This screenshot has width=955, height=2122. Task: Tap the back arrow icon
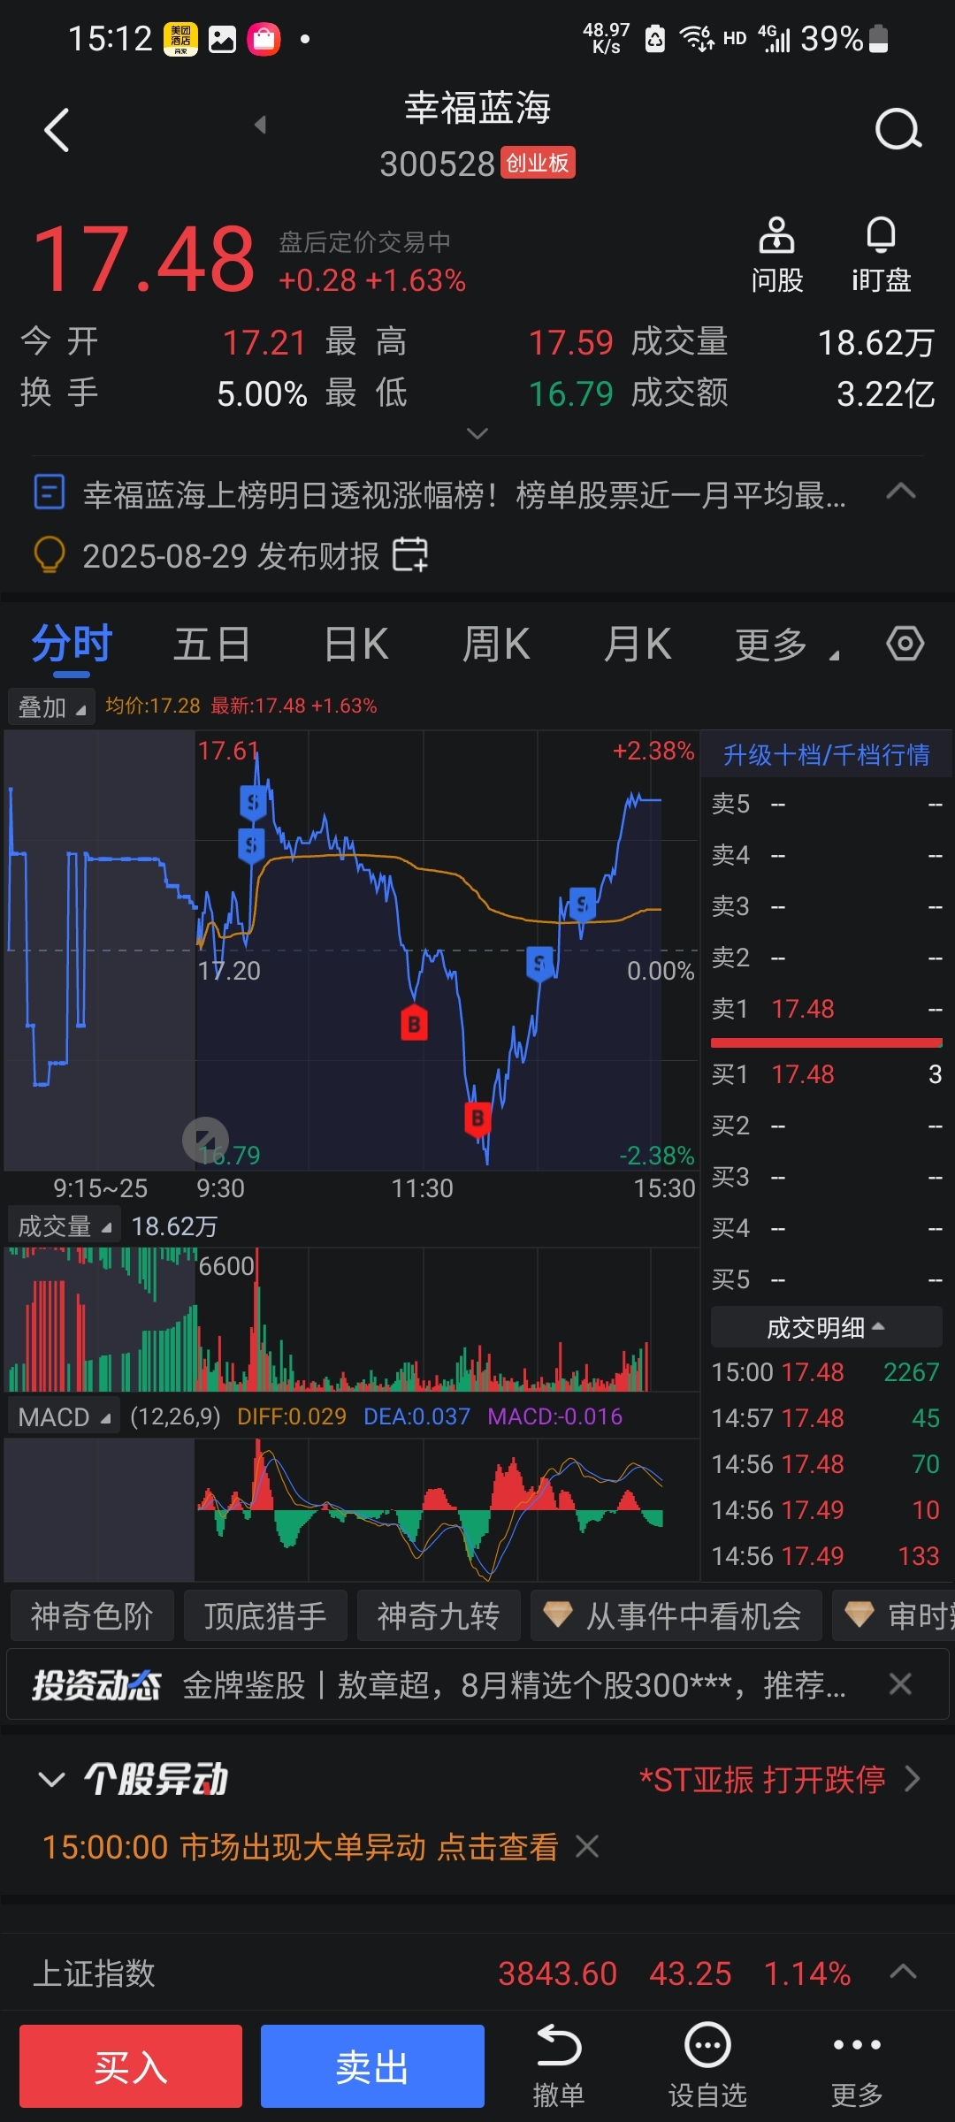pyautogui.click(x=57, y=131)
